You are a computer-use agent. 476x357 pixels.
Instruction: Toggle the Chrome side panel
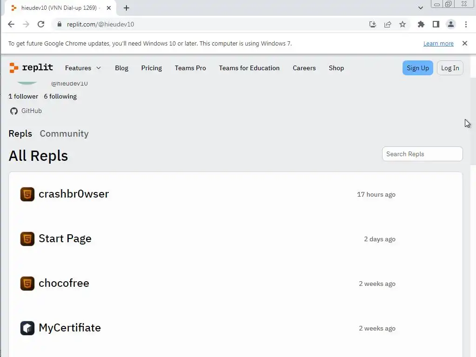(x=436, y=24)
